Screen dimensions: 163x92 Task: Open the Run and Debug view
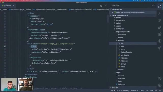(160, 27)
